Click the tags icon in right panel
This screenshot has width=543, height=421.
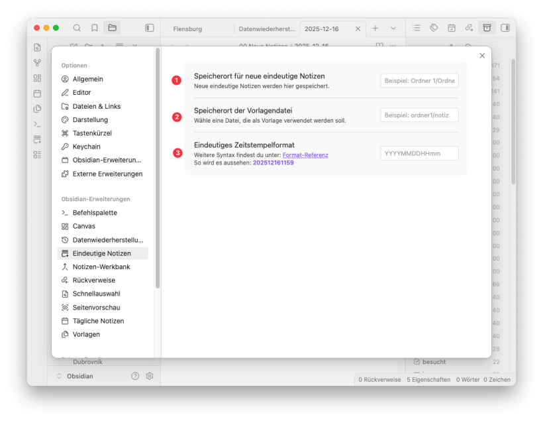tap(434, 28)
